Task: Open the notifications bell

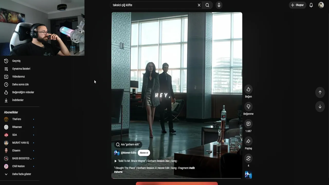Action: [x=311, y=5]
